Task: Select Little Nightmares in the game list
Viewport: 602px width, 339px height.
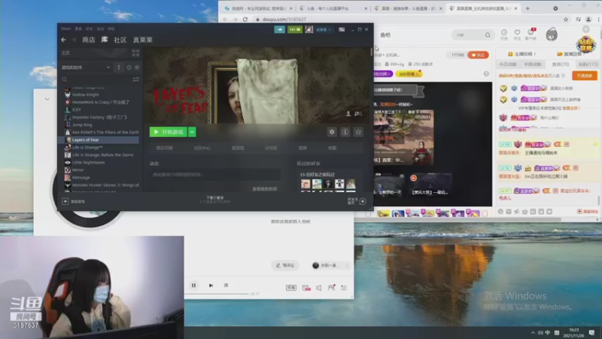Action: tap(88, 163)
